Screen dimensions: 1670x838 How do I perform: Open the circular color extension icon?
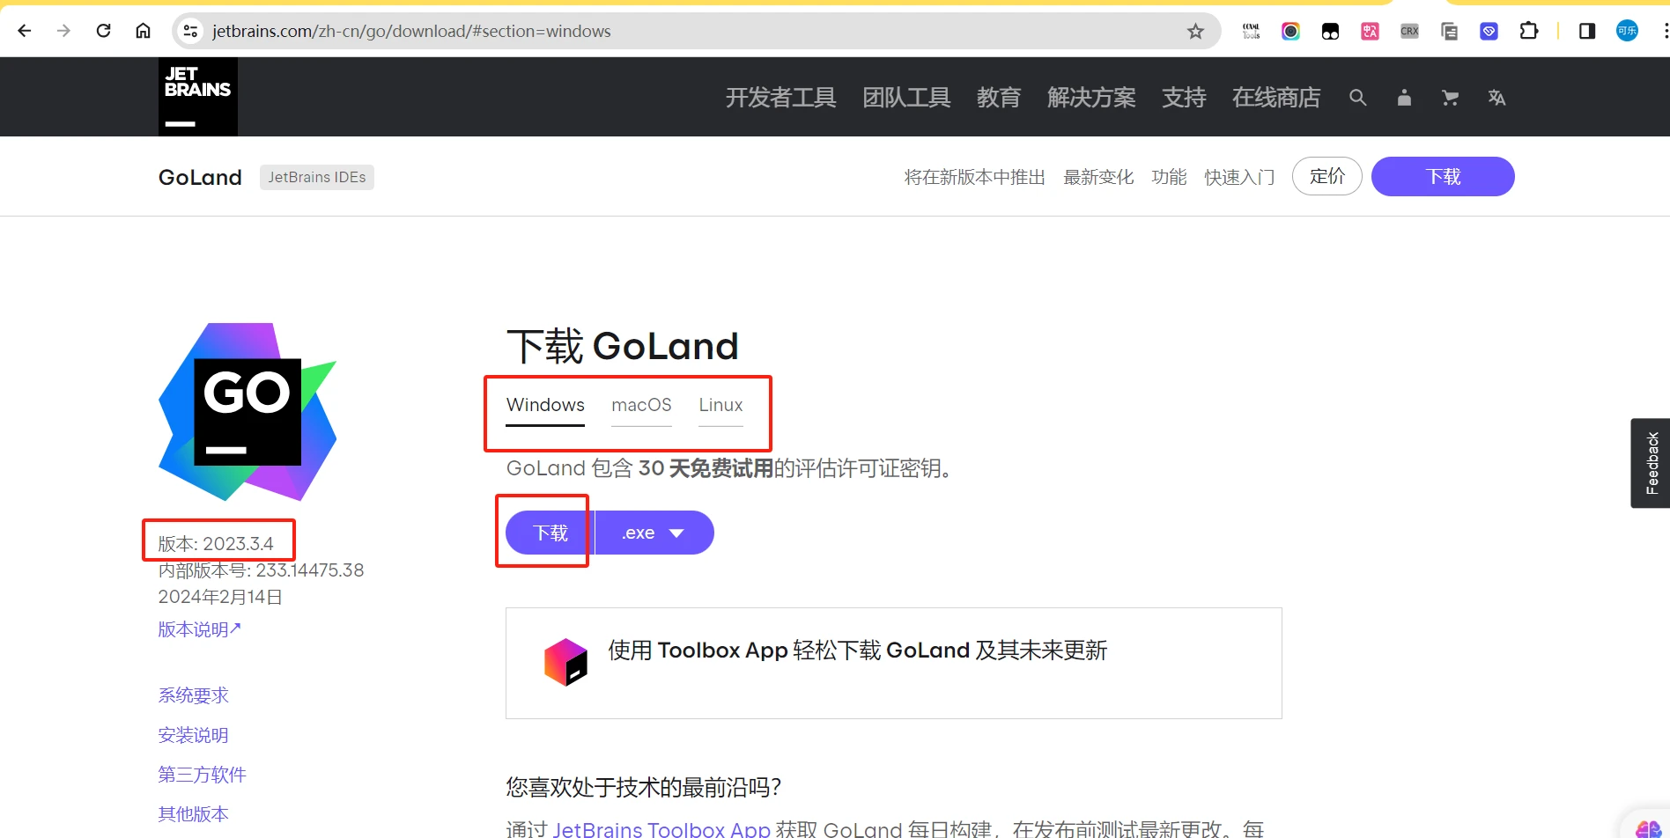(x=1290, y=31)
